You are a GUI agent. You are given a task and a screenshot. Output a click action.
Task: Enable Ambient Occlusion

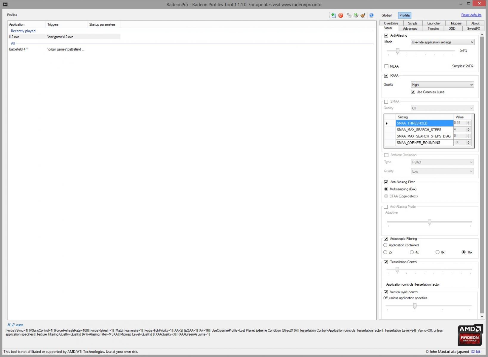tap(386, 155)
